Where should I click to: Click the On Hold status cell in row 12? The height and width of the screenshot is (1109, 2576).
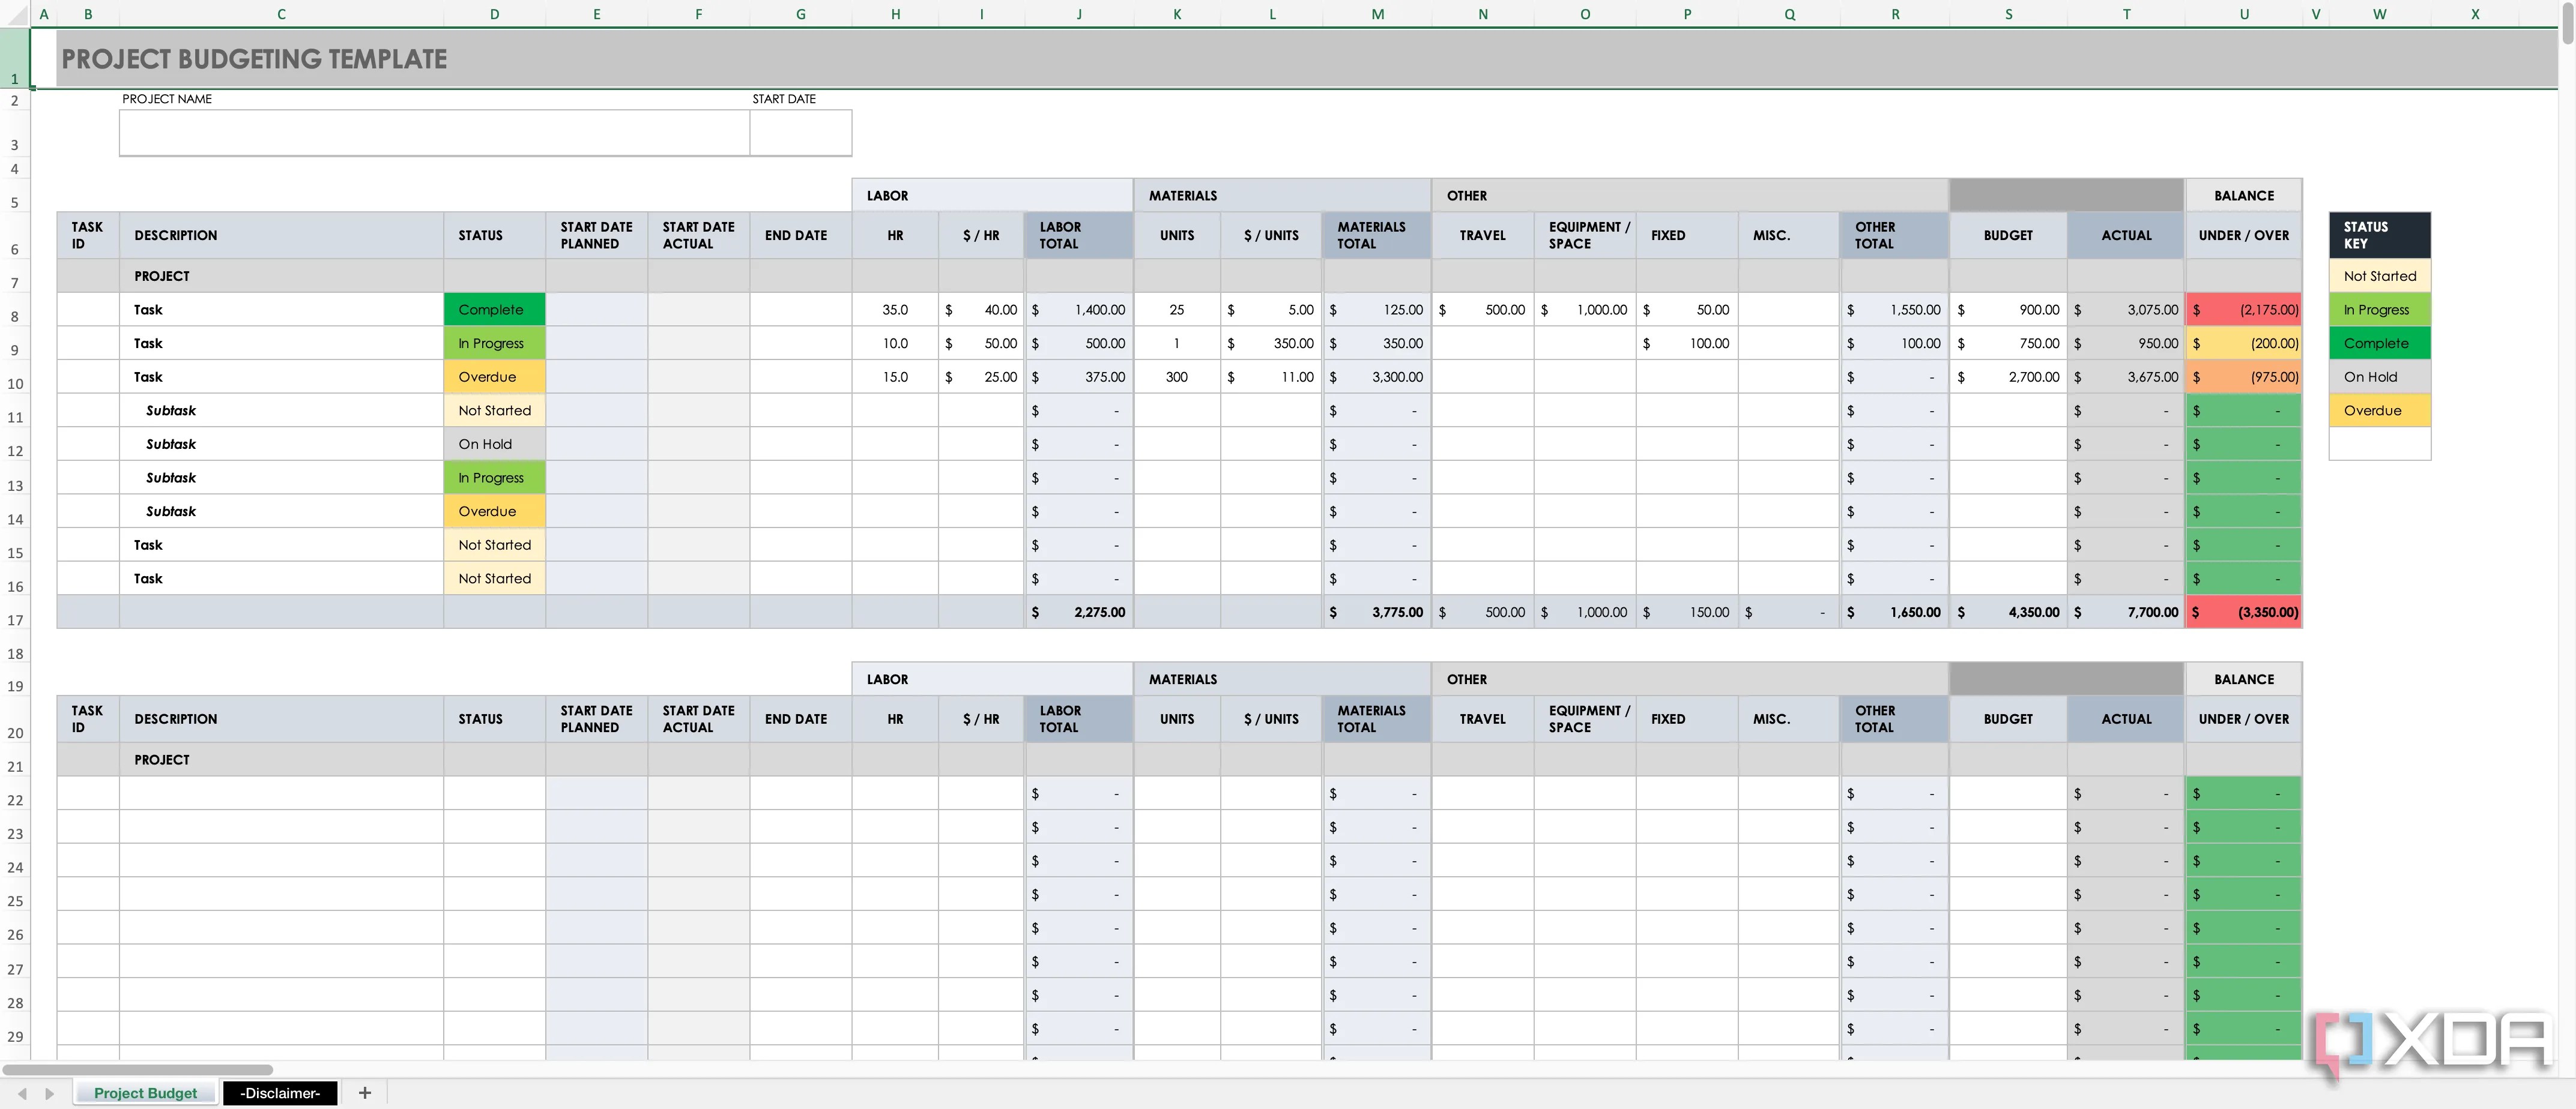point(494,445)
